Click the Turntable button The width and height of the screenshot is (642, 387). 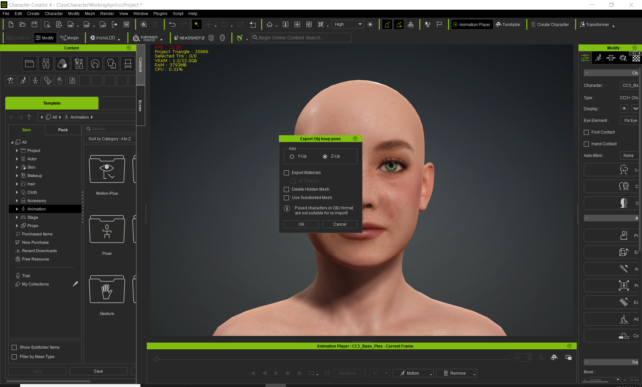[x=508, y=24]
